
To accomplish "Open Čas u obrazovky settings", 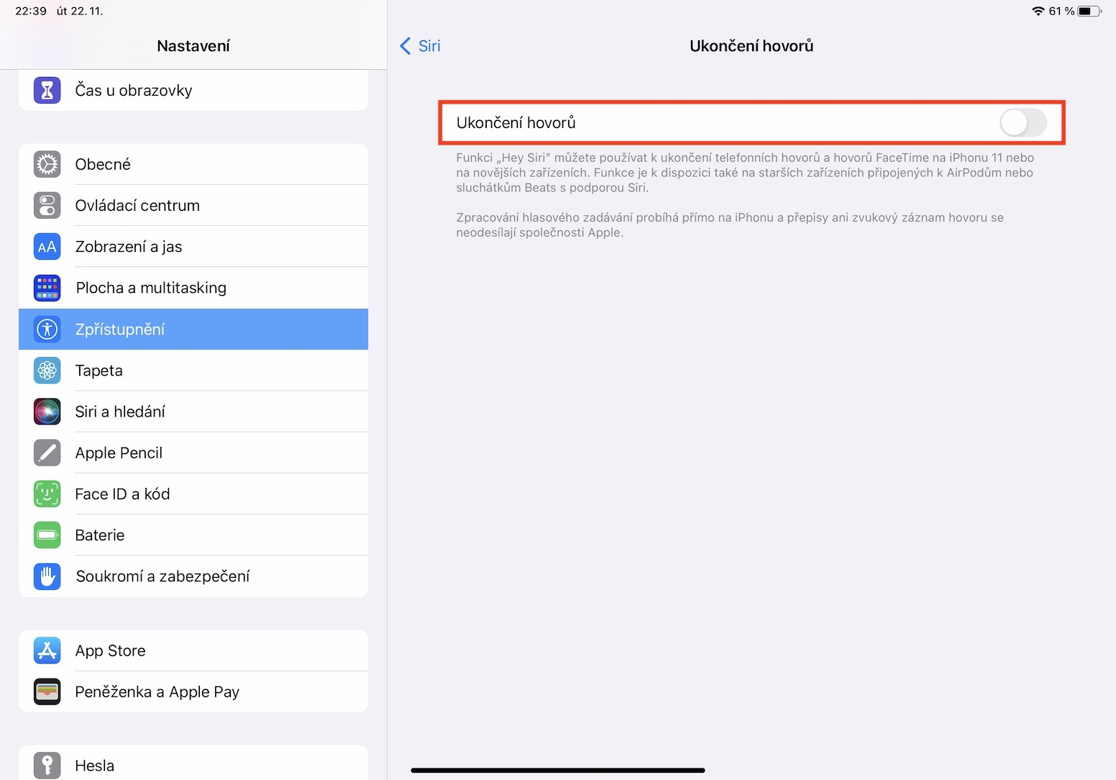I will pos(193,91).
